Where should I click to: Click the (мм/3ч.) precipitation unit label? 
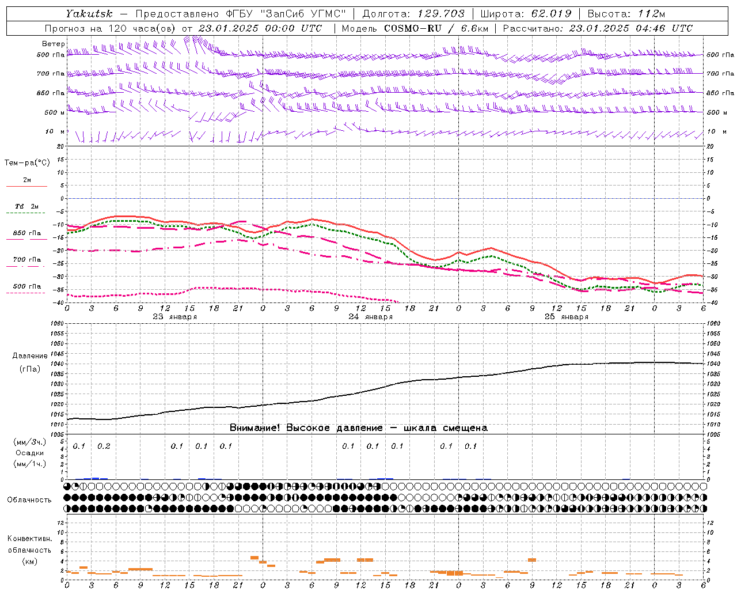30,442
